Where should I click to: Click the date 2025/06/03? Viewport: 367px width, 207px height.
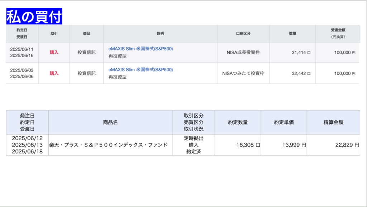(x=22, y=70)
